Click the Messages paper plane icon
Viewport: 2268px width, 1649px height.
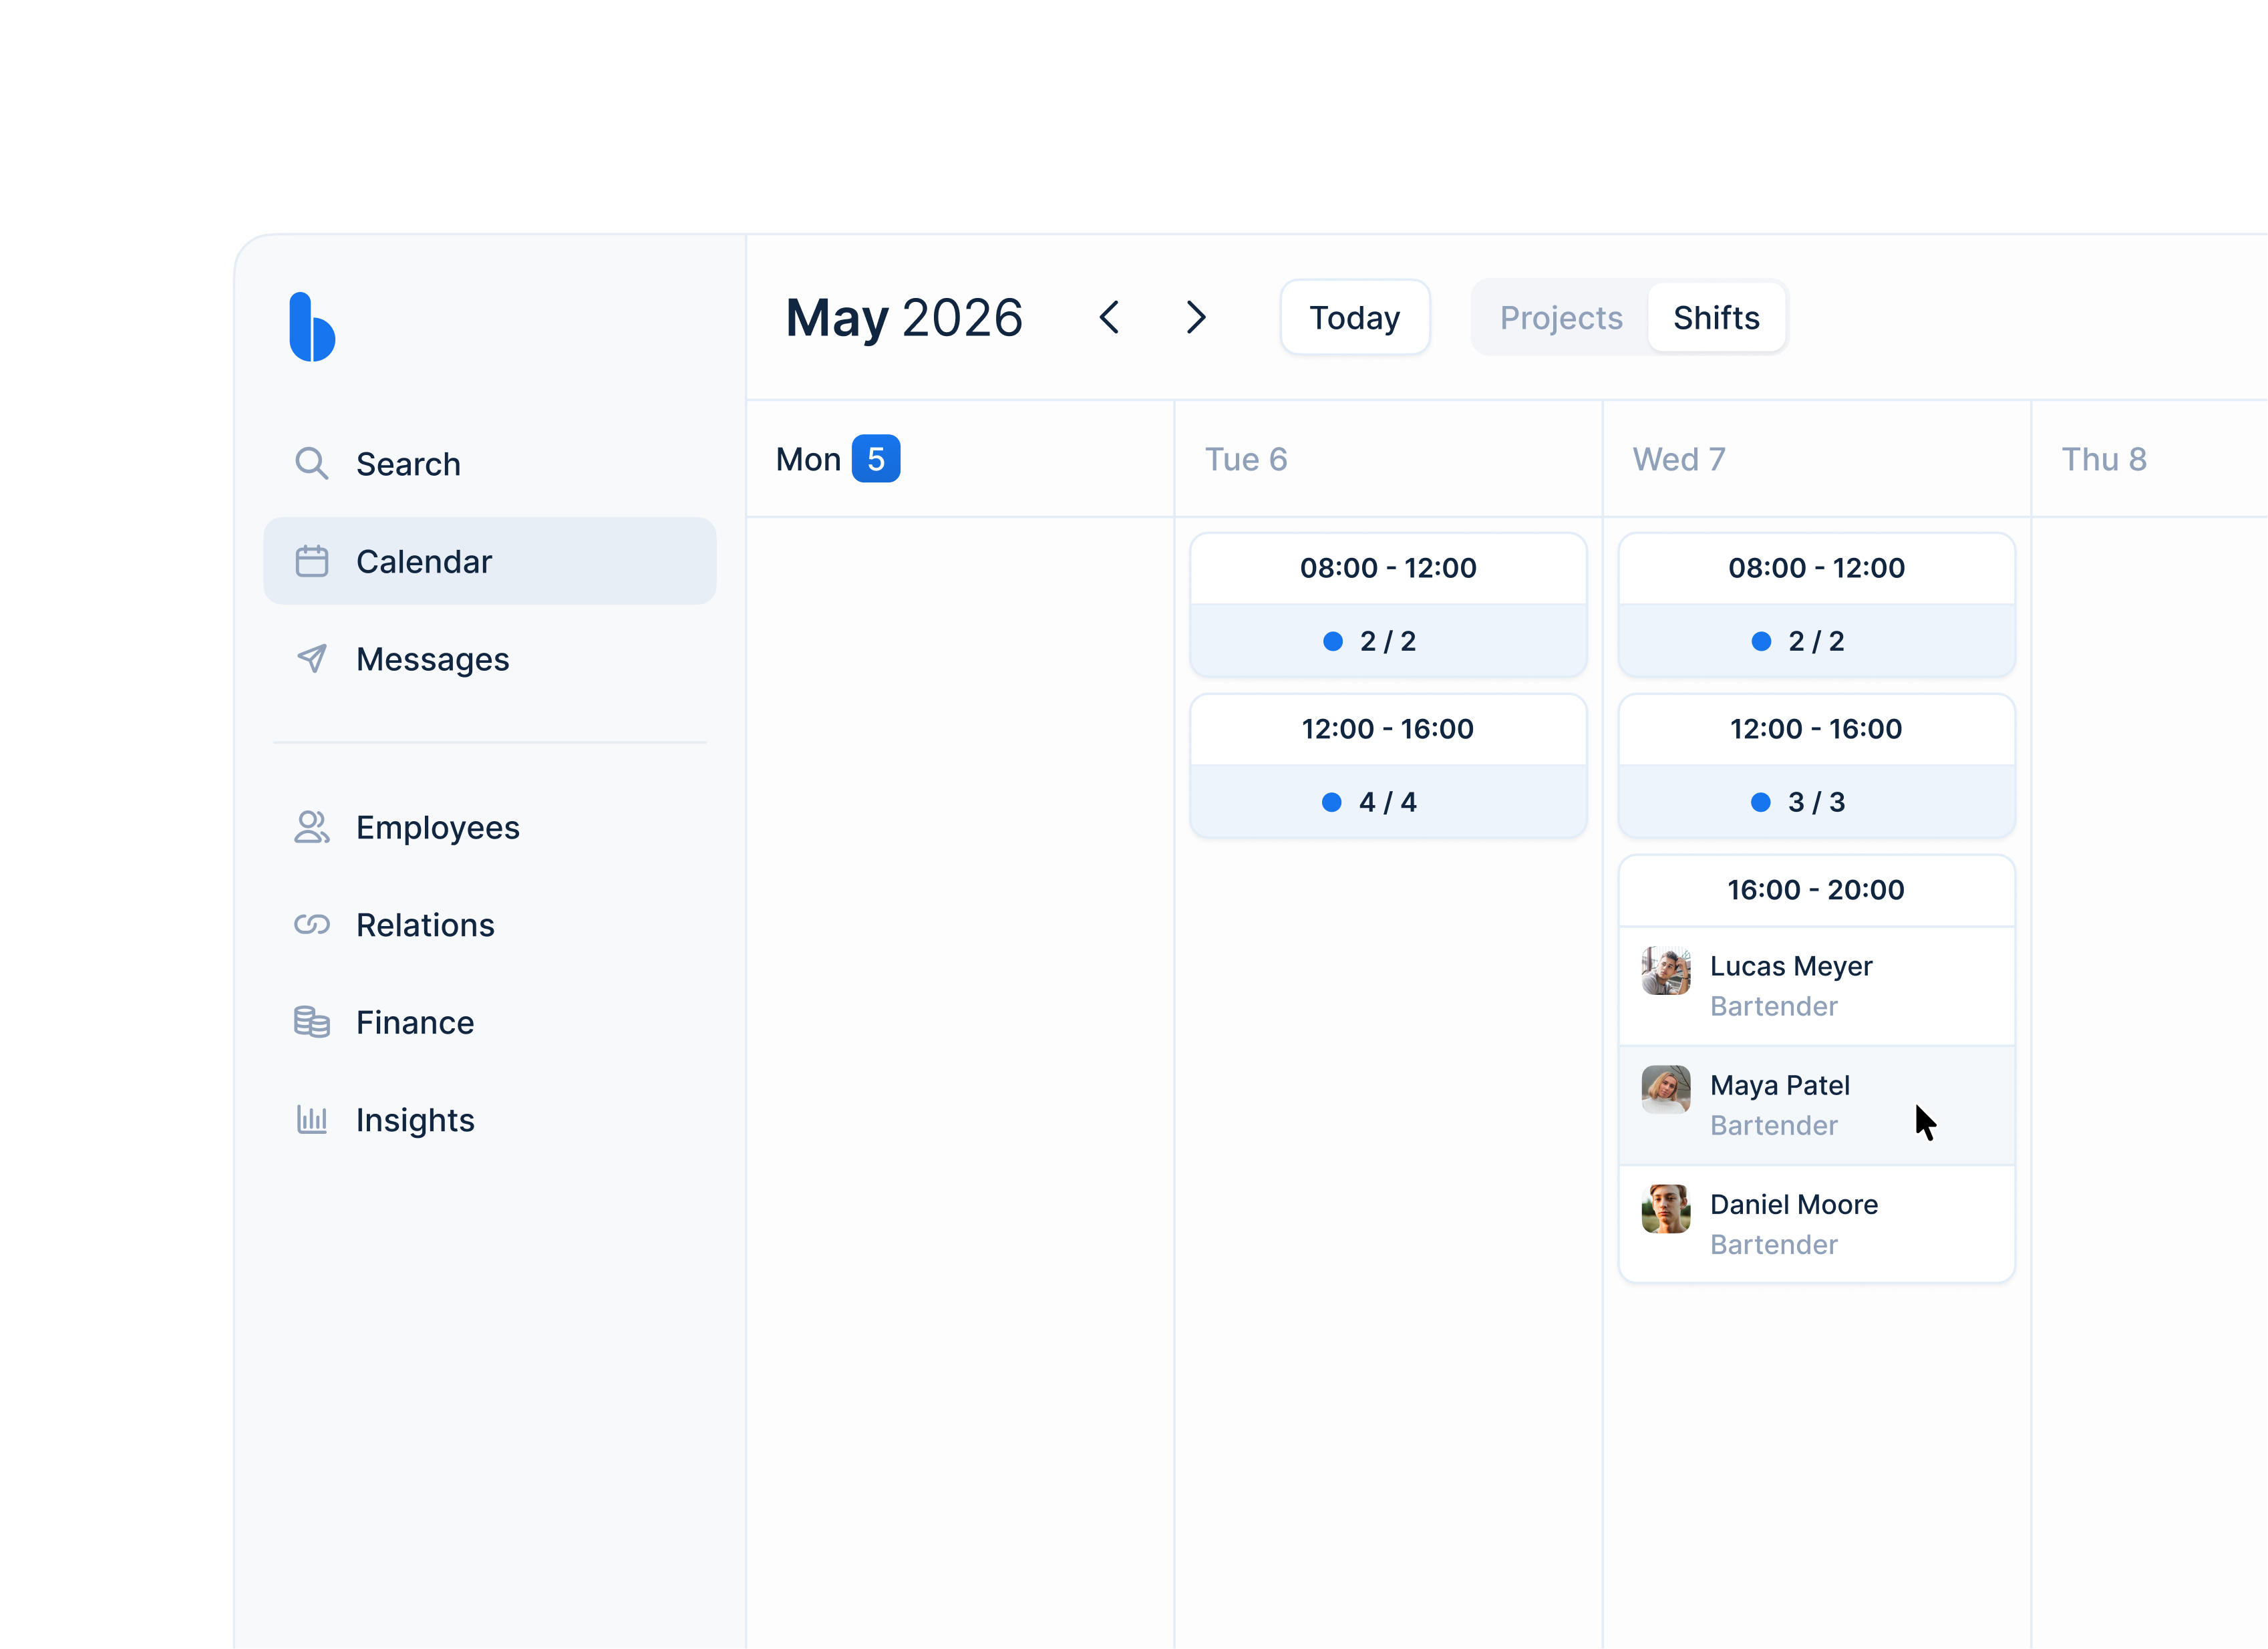click(x=311, y=659)
